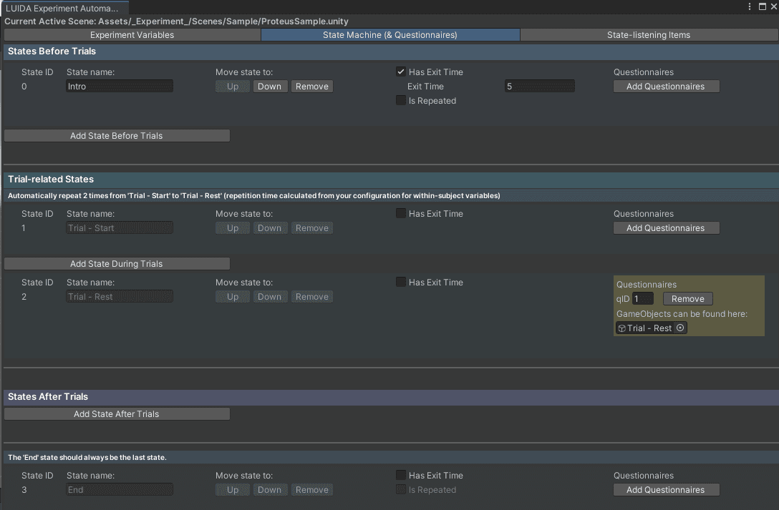Maximize the LUIDA Experiment Automation window

pyautogui.click(x=762, y=6)
